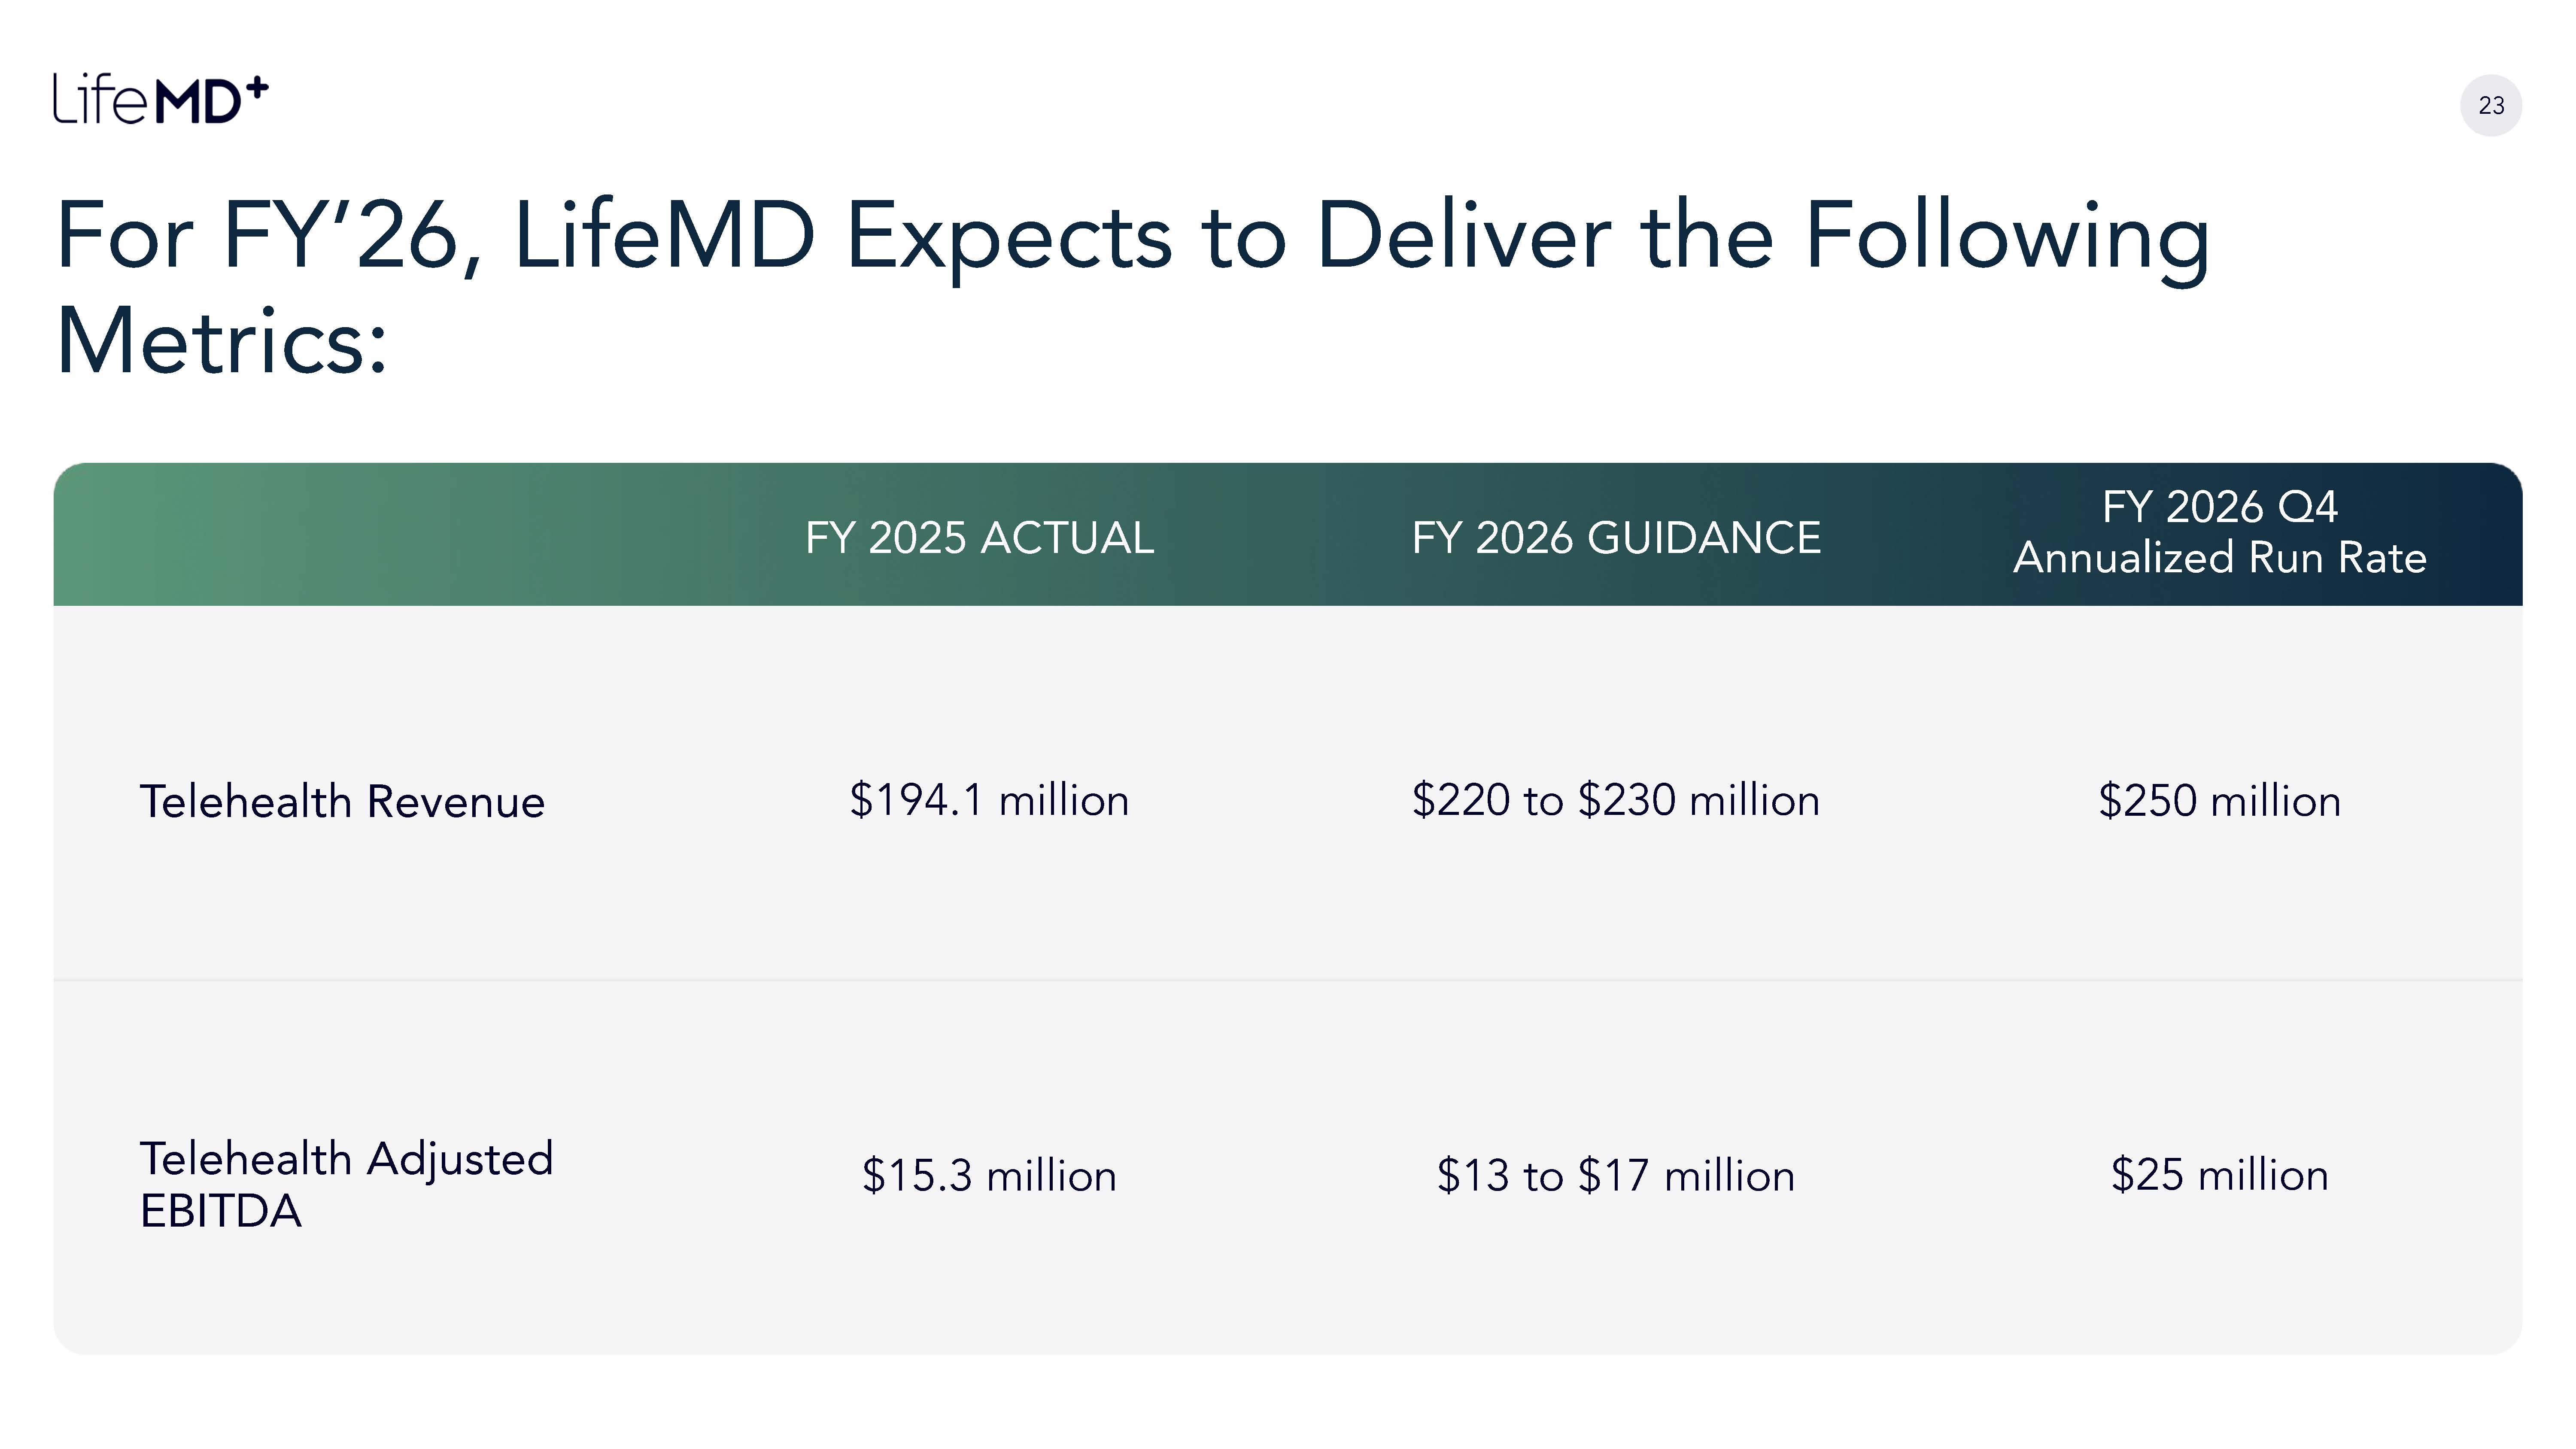Screen dimensions: 2576x1449
Task: Select the FY 2025 ACTUAL column header
Action: pos(979,538)
